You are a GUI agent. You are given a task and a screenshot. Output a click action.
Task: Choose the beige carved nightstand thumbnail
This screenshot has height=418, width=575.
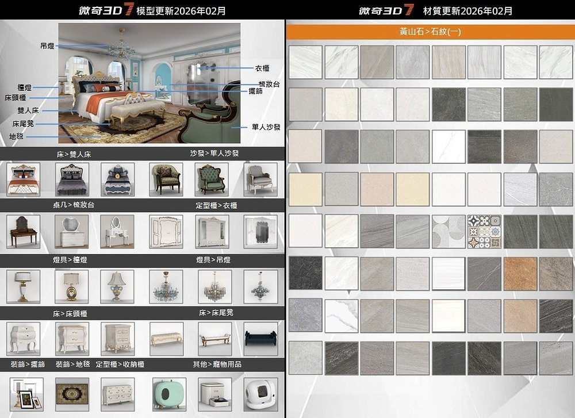click(x=117, y=339)
